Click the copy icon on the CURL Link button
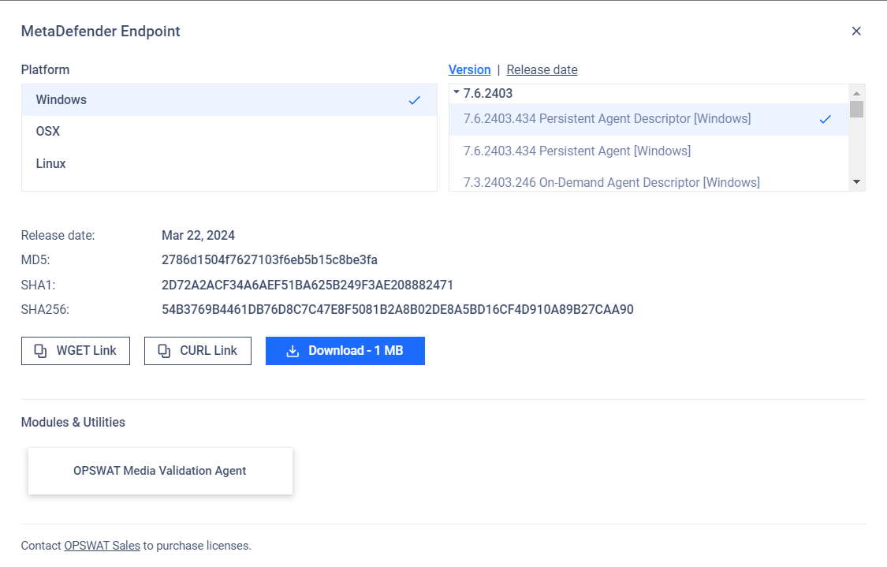 coord(164,351)
